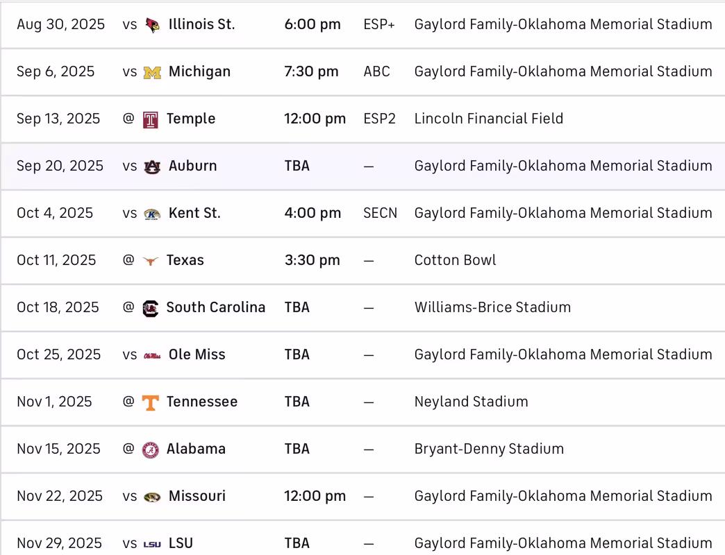The image size is (725, 555).
Task: Open the Michigan team link
Action: point(199,71)
